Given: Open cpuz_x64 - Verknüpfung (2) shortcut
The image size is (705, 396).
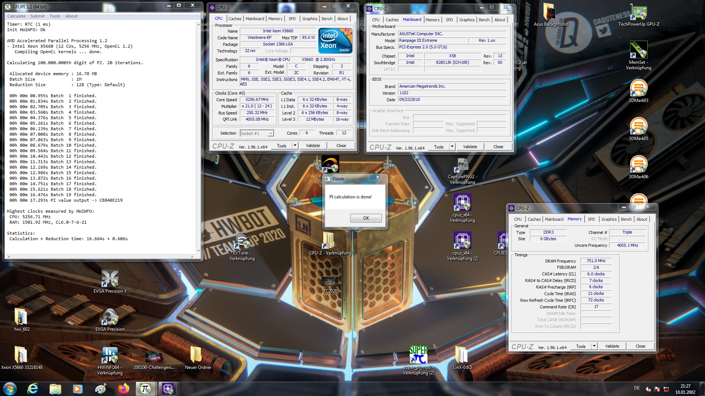Looking at the screenshot, I should click(462, 246).
